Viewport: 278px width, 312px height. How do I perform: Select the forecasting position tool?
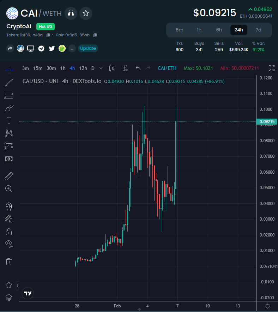(x=9, y=146)
